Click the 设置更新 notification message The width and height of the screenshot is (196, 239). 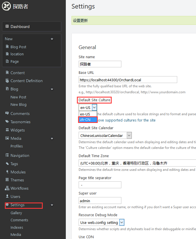click(80, 21)
